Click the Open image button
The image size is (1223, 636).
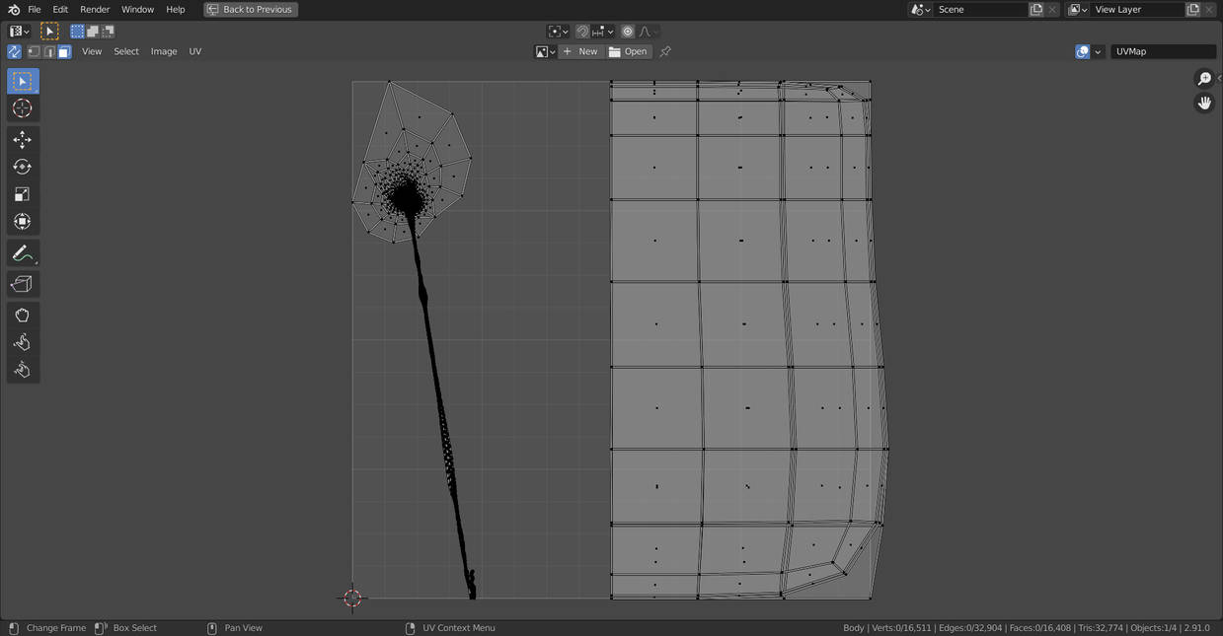[628, 51]
